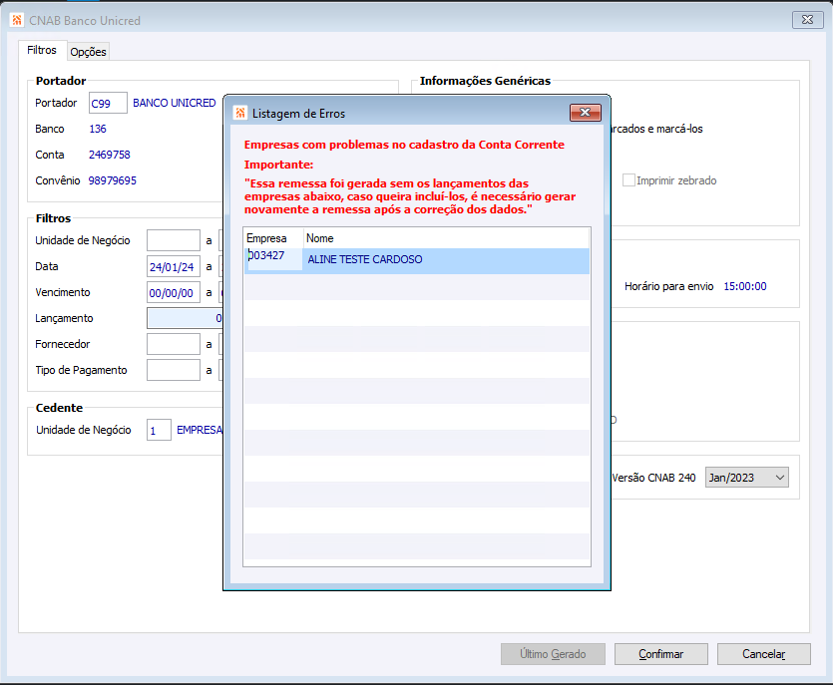Click the BANCO UNICRED portador name
Screen dimensions: 833x685
point(175,103)
